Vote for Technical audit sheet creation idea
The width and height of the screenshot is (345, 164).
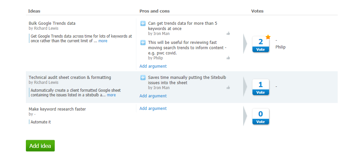click(x=260, y=92)
